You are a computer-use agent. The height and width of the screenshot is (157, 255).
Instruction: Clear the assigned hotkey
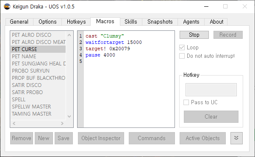[x=211, y=116]
